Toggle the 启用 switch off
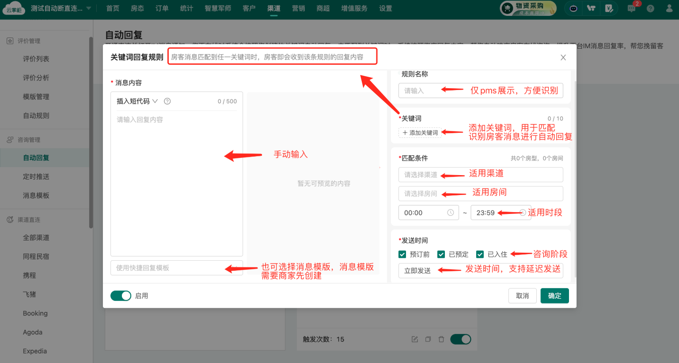The width and height of the screenshot is (679, 363). click(x=121, y=296)
